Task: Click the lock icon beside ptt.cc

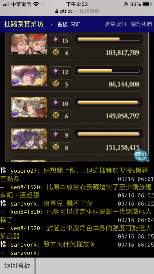Action: click(56, 11)
